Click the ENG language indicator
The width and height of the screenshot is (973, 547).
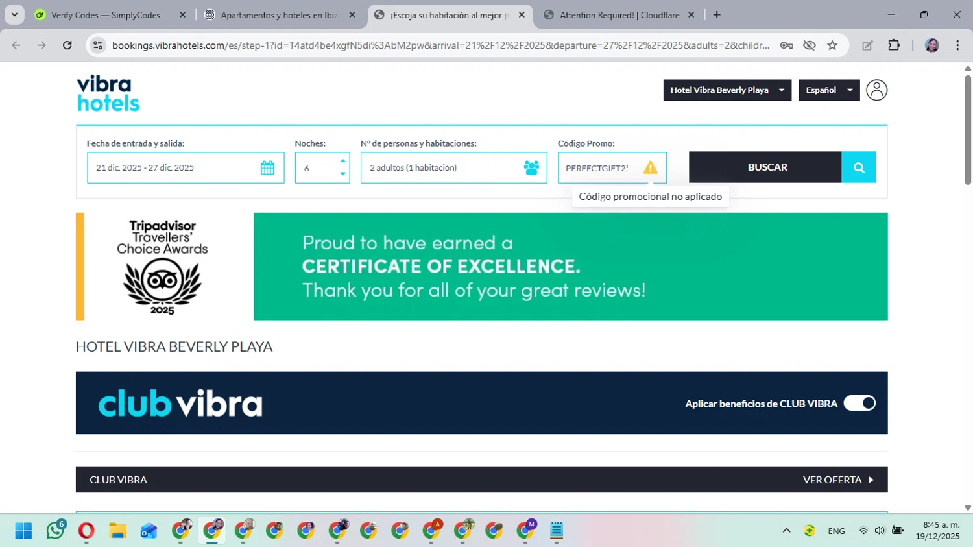pyautogui.click(x=836, y=531)
